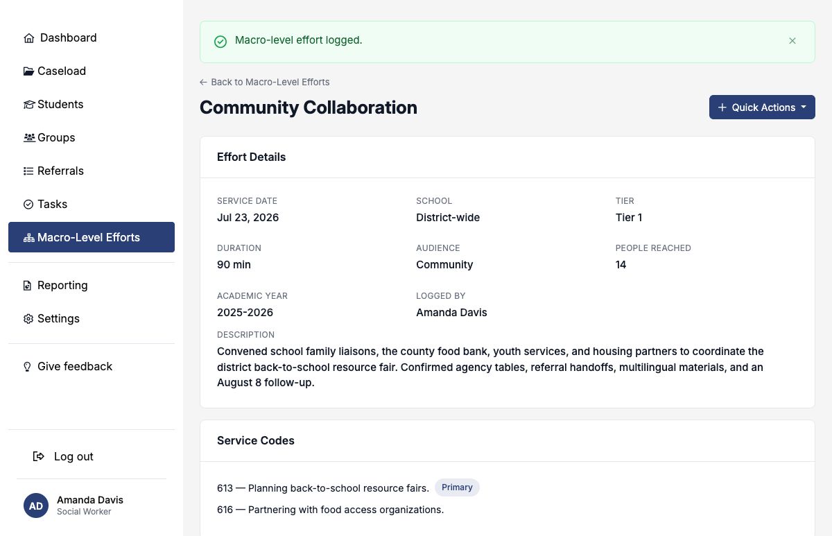Open the Reporting section
The width and height of the screenshot is (832, 536).
pos(92,285)
